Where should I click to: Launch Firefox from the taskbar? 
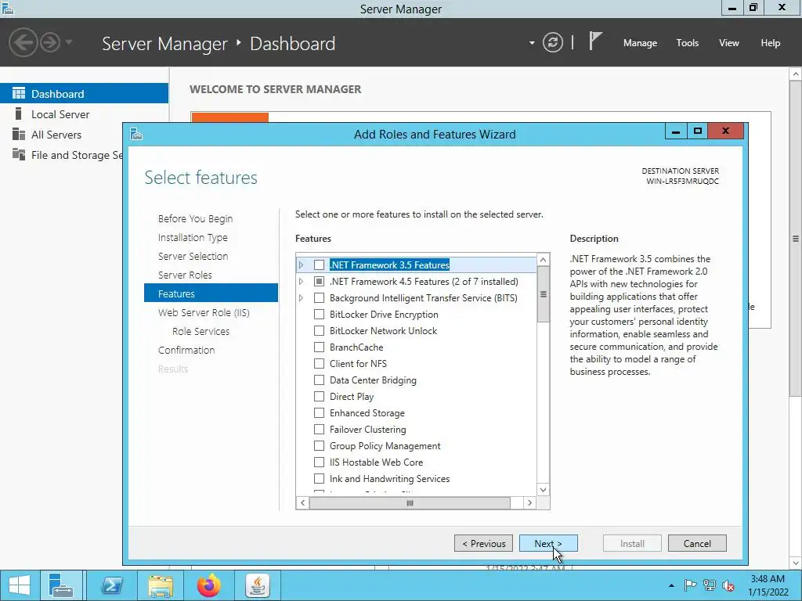click(208, 585)
